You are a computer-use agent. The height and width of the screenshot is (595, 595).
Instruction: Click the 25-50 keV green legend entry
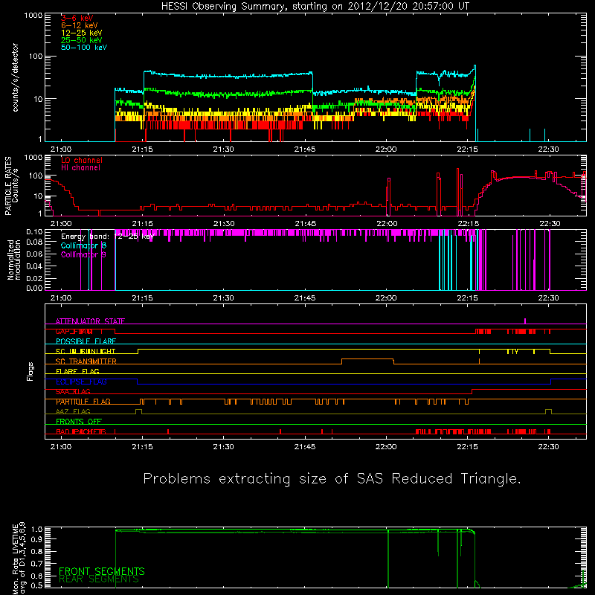click(x=81, y=40)
